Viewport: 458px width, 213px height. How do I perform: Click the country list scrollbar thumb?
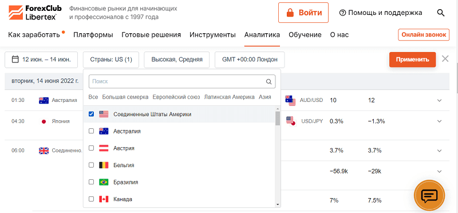click(278, 118)
